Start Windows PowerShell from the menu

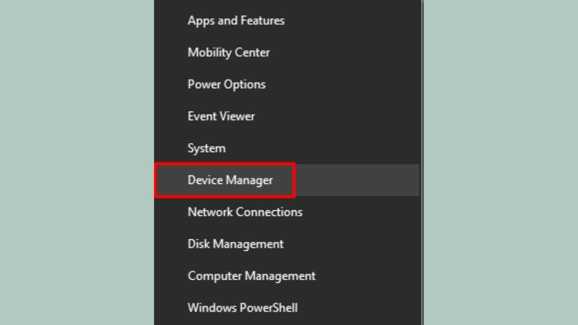pyautogui.click(x=242, y=308)
